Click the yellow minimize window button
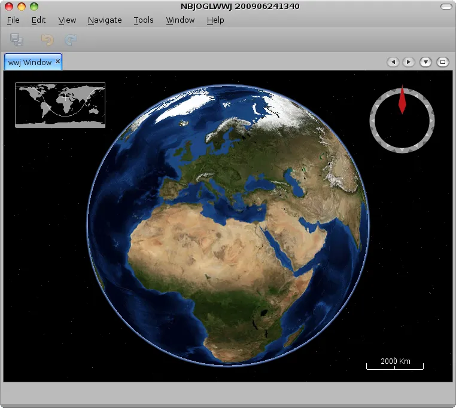 point(22,7)
